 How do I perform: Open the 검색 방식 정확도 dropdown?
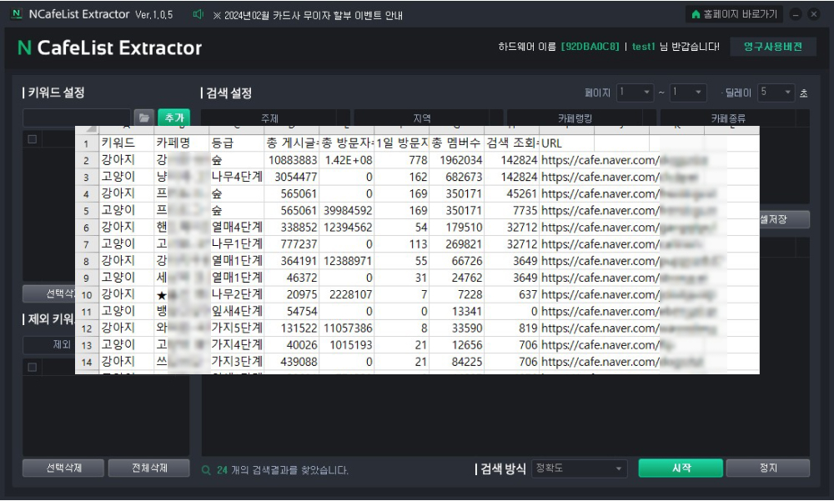580,468
